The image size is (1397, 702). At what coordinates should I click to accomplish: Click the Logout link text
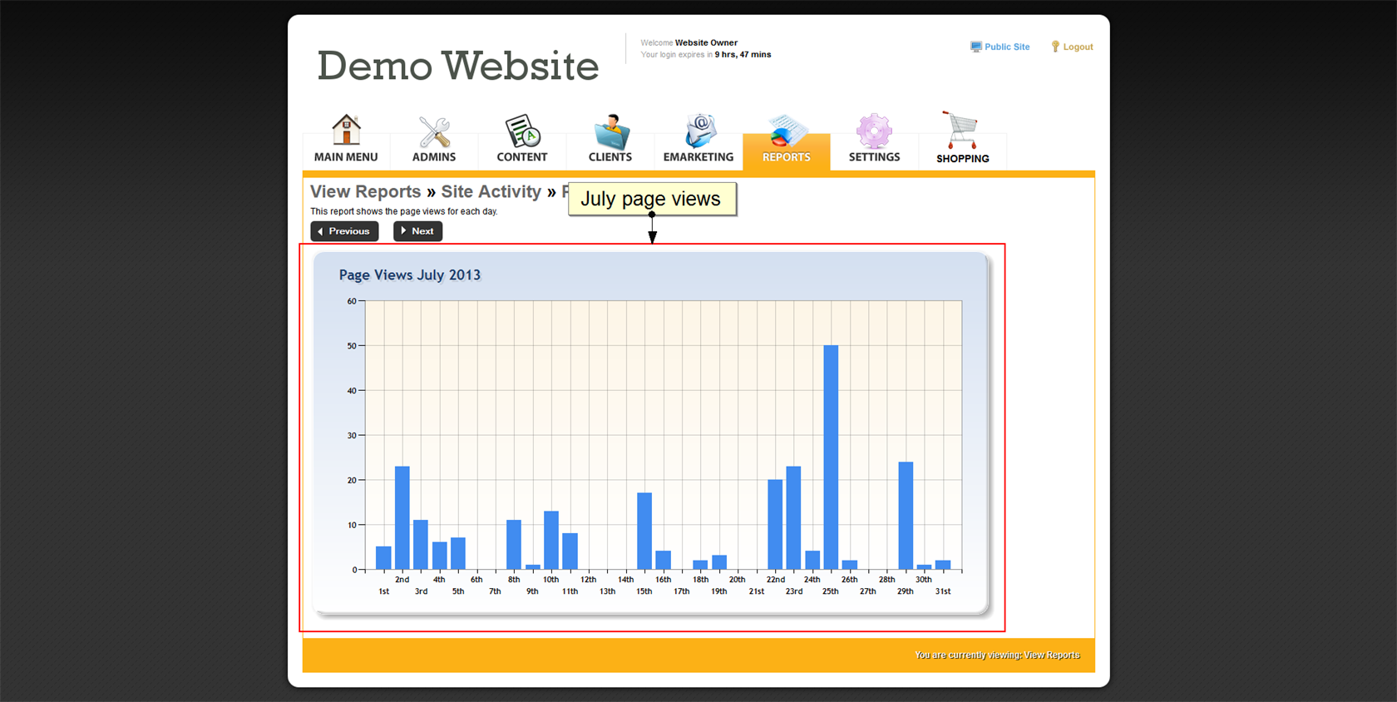(1078, 47)
